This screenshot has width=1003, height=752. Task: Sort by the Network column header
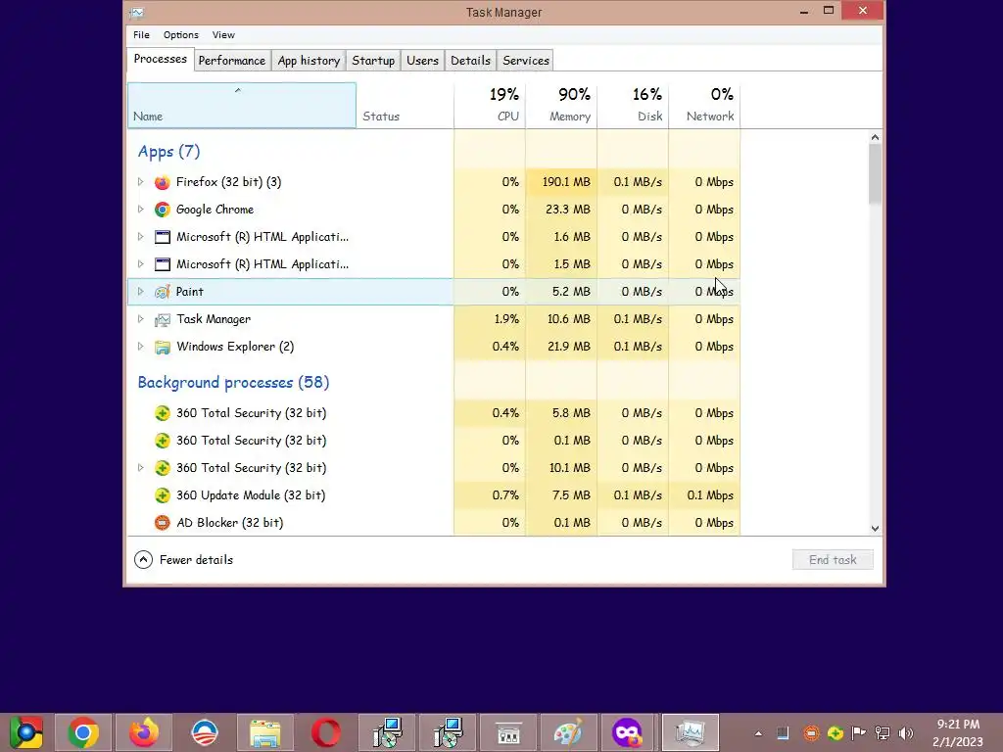tap(705, 106)
